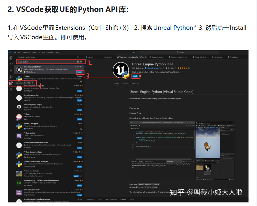
Task: Install the Python Extension Pack
Action: pyautogui.click(x=80, y=157)
